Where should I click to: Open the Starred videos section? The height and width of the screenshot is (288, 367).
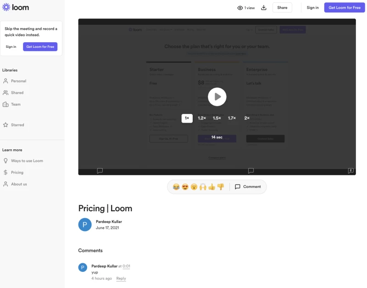(x=17, y=125)
